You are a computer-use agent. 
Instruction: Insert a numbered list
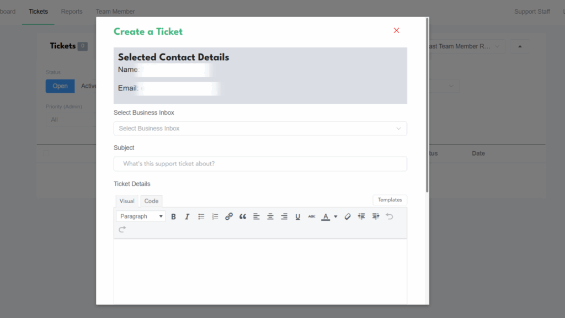point(215,217)
